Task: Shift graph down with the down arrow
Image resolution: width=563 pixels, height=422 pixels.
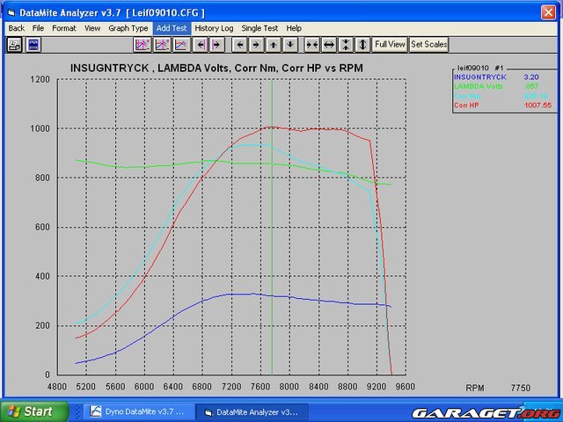Action: 290,44
